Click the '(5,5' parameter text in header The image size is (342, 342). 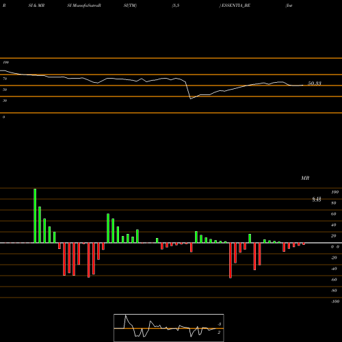(x=176, y=5)
